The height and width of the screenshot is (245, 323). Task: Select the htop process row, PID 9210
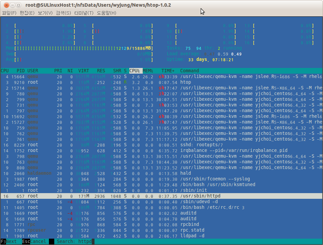coord(161,82)
